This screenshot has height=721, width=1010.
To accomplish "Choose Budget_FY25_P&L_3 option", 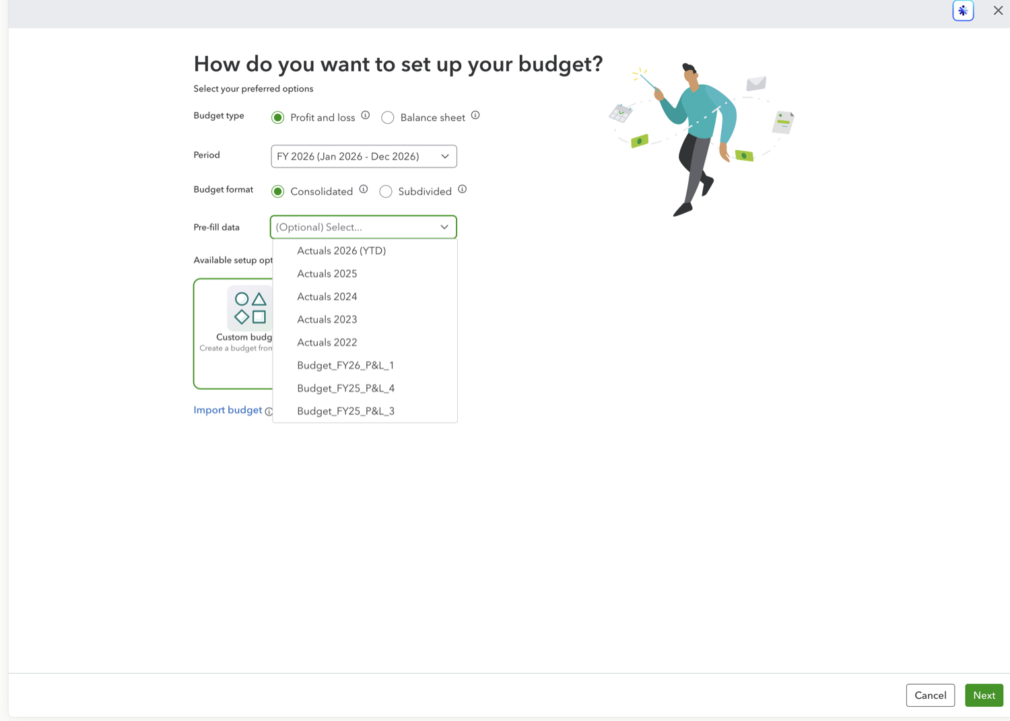I will tap(365, 411).
